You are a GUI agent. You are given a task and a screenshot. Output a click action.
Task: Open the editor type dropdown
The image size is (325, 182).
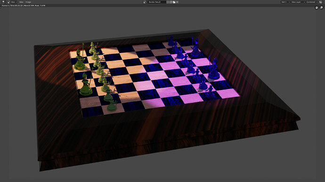tap(3, 2)
